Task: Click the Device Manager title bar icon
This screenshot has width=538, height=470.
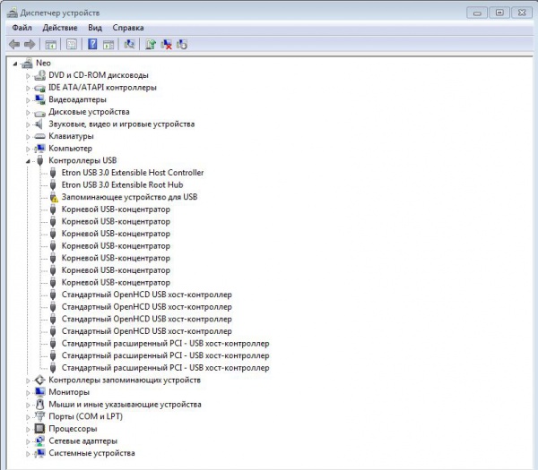Action: pos(13,13)
